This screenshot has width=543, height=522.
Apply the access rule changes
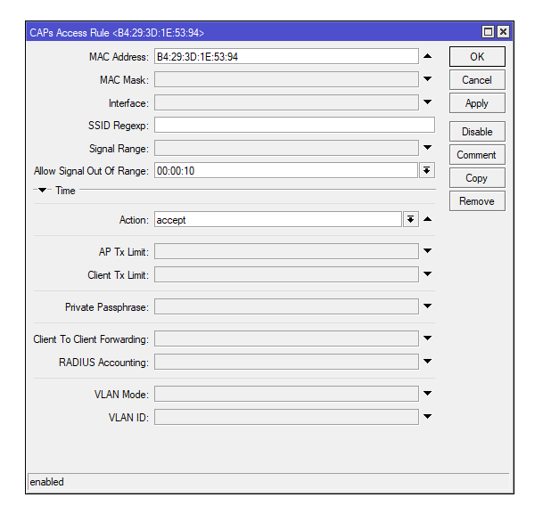coord(477,103)
